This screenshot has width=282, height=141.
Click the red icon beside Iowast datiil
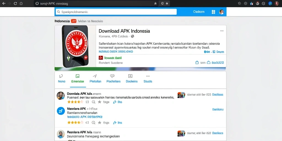pyautogui.click(x=101, y=58)
